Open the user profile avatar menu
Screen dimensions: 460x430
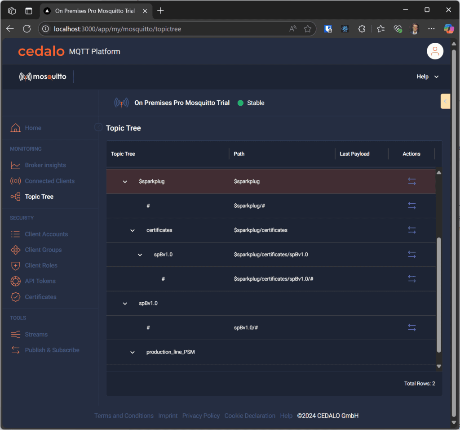435,51
